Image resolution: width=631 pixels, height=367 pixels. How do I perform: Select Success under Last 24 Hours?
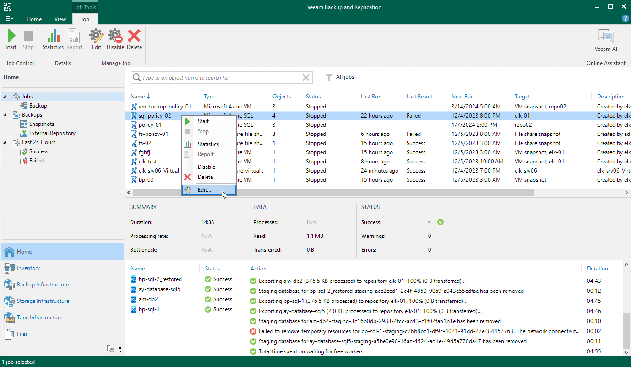(x=34, y=151)
